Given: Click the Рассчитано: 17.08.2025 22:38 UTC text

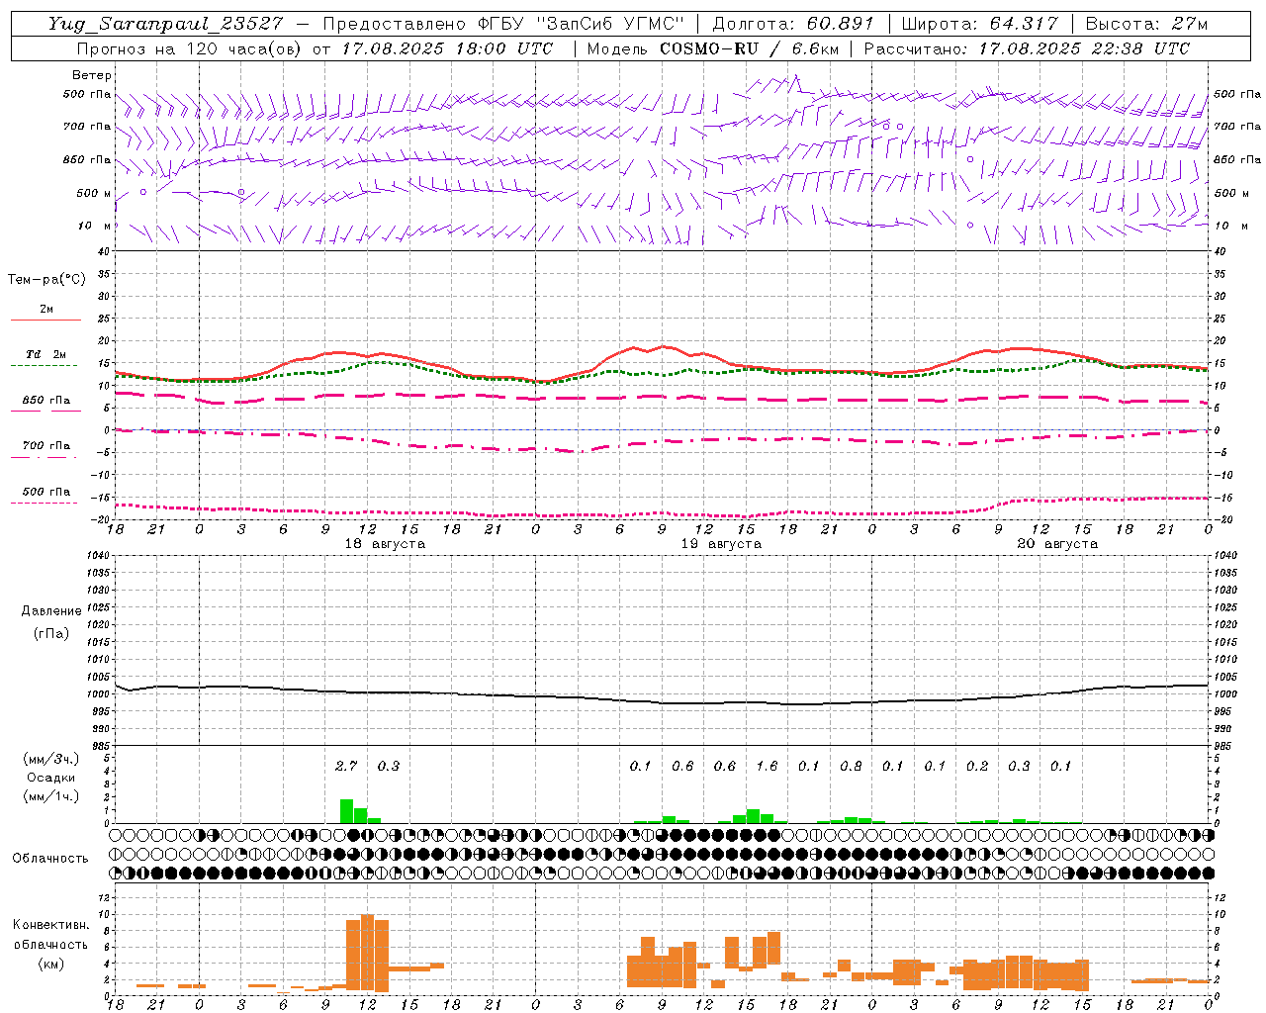Looking at the screenshot, I should (x=1027, y=48).
